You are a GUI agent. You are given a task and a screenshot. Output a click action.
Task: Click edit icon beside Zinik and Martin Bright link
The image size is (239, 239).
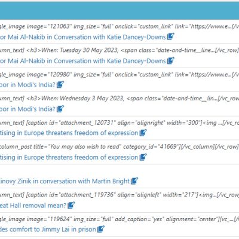tap(134, 181)
